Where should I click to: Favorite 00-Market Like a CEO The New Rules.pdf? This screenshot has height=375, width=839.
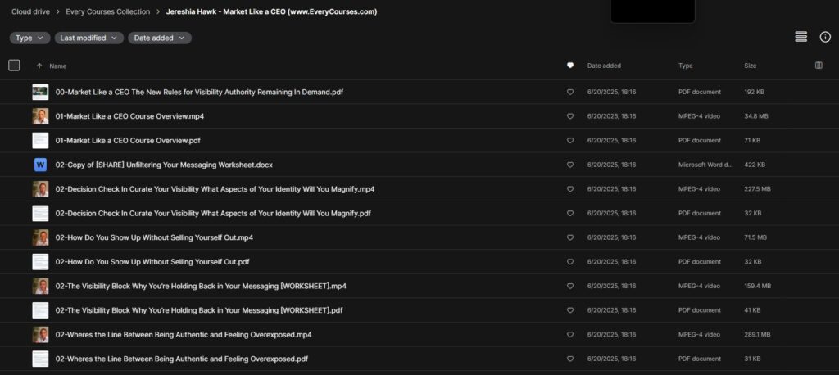coord(570,92)
